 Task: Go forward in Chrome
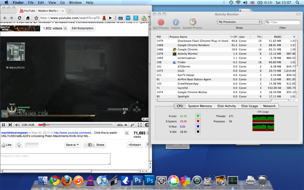12,18
